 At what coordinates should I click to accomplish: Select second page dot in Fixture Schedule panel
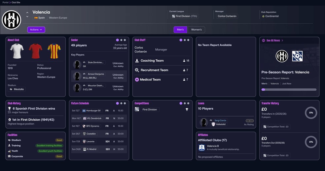coord(121,103)
